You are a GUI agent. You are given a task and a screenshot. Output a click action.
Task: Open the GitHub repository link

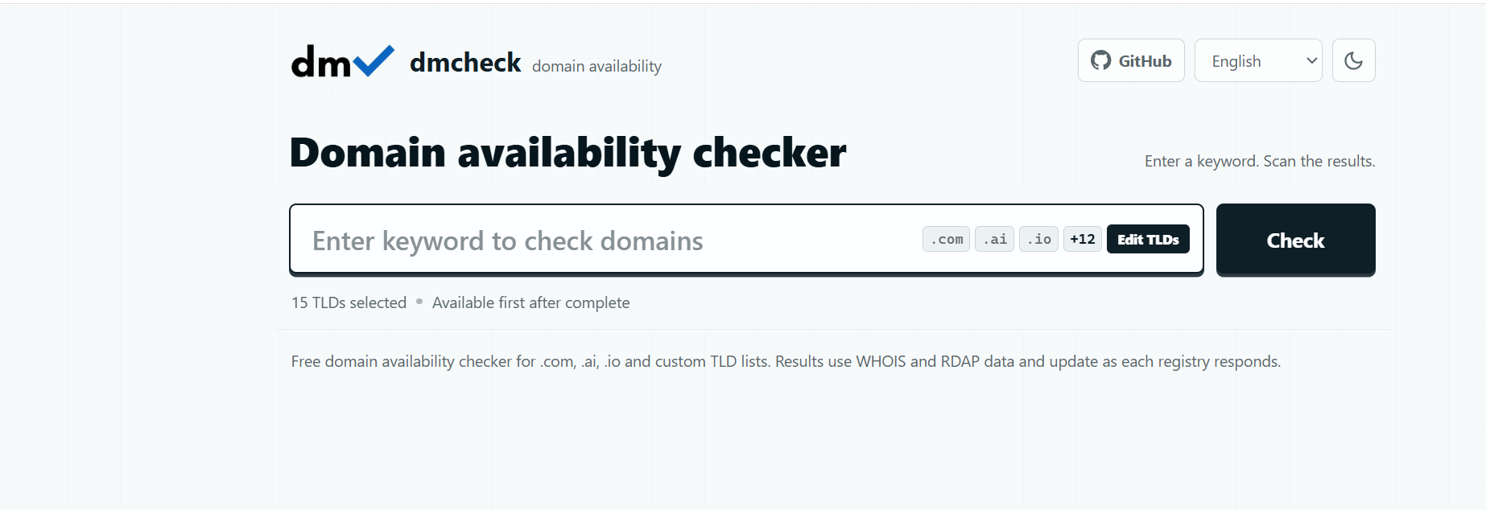point(1130,60)
